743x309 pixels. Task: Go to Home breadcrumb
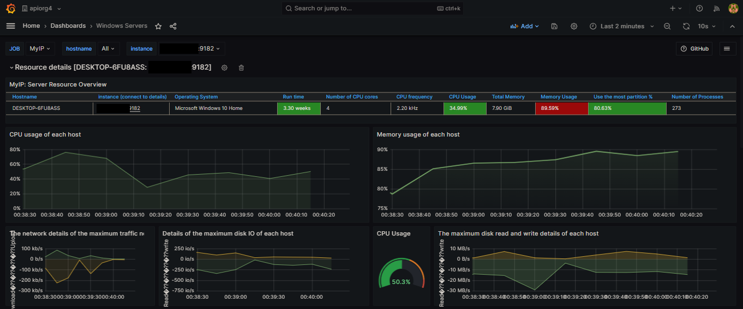click(31, 26)
